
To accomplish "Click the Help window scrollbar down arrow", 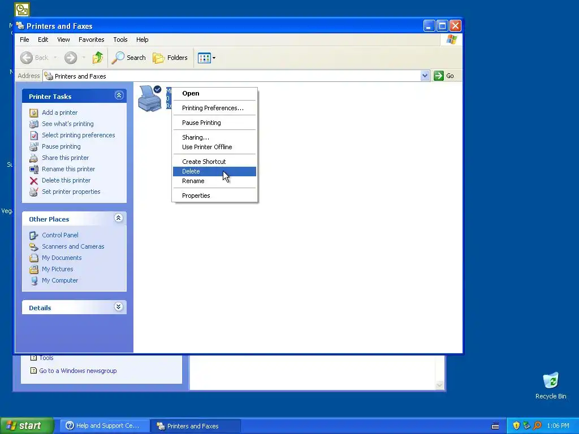I will click(439, 385).
